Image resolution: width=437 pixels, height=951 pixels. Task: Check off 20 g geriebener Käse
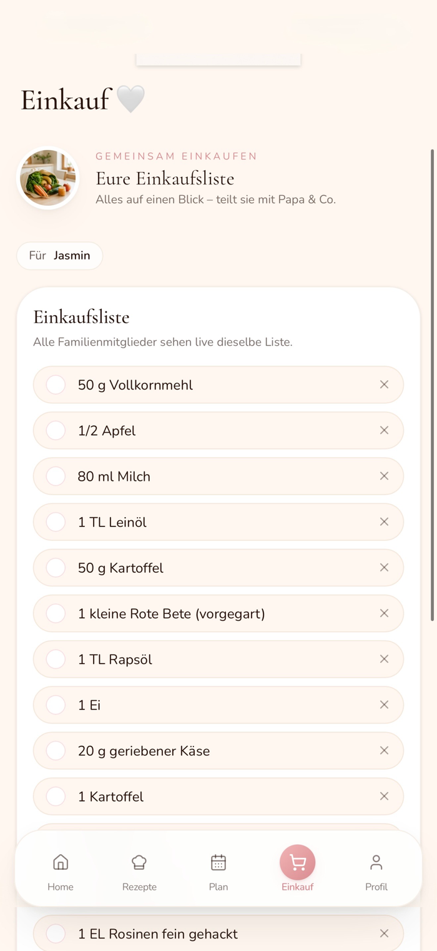click(56, 750)
